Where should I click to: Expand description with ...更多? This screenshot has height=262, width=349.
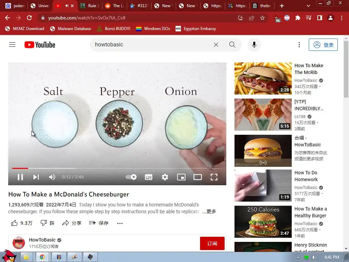pos(209,212)
